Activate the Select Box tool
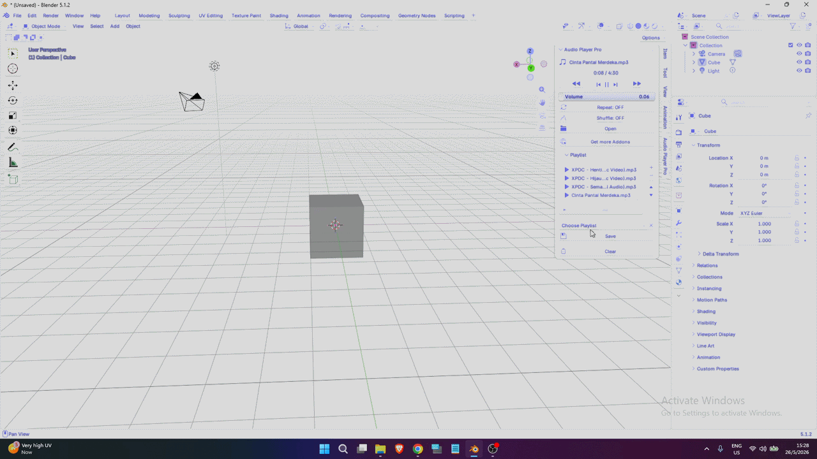The width and height of the screenshot is (817, 459). [13, 54]
